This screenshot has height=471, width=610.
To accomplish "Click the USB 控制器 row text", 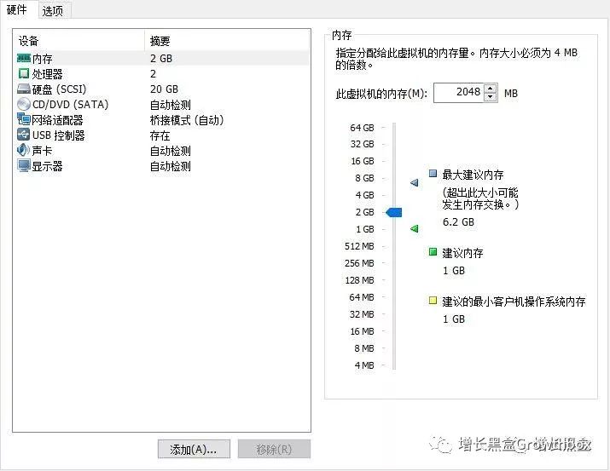I will [x=58, y=135].
